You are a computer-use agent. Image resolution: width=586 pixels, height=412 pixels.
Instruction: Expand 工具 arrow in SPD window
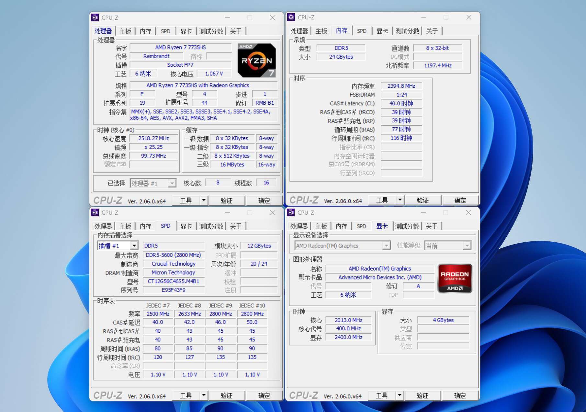pyautogui.click(x=204, y=395)
